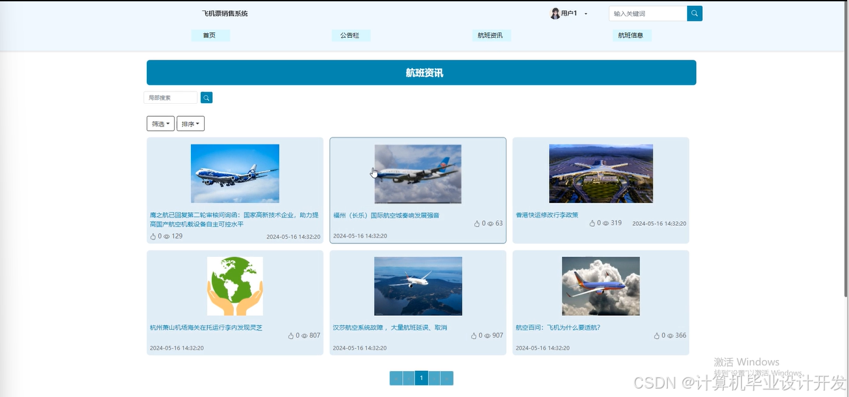Open article 杭州萧山机场海关在托运行李内发现灵芝
The width and height of the screenshot is (849, 397).
pos(206,328)
